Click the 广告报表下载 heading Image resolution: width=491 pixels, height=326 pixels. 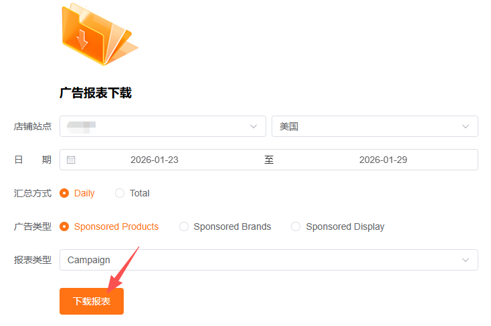(96, 93)
